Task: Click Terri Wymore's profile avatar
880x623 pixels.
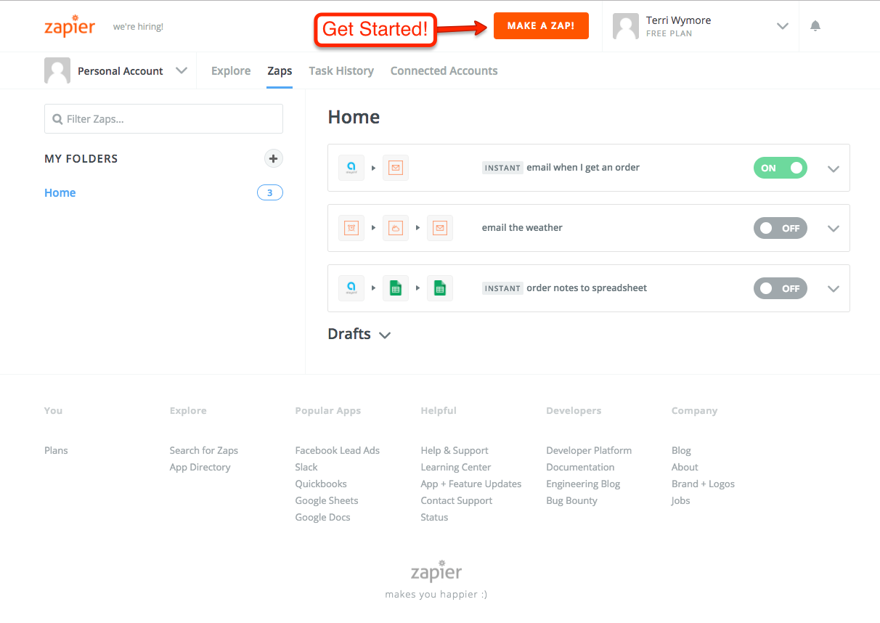Action: pos(626,26)
